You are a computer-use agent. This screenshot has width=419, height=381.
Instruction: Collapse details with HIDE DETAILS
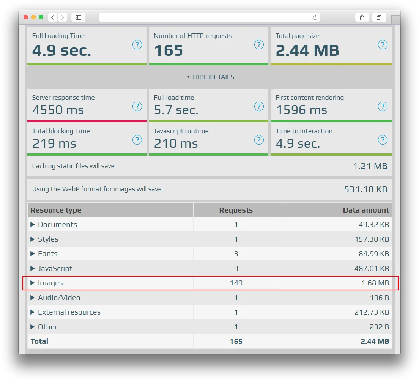coord(210,77)
